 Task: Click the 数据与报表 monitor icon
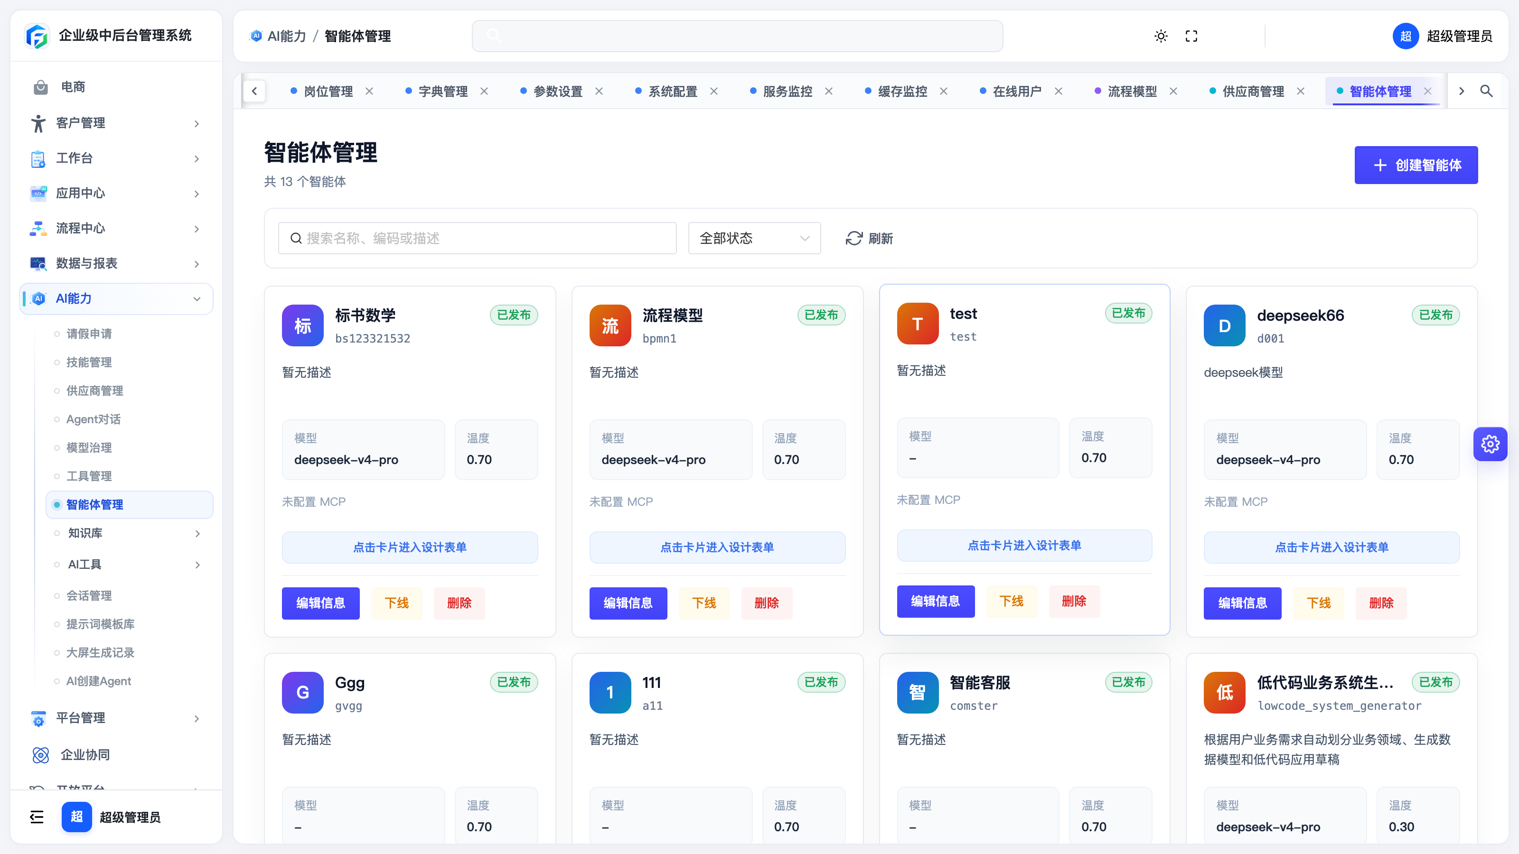click(38, 263)
